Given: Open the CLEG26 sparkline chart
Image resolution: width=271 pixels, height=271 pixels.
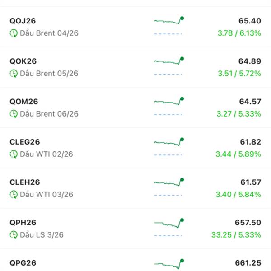Looking at the screenshot, I should (169, 141).
